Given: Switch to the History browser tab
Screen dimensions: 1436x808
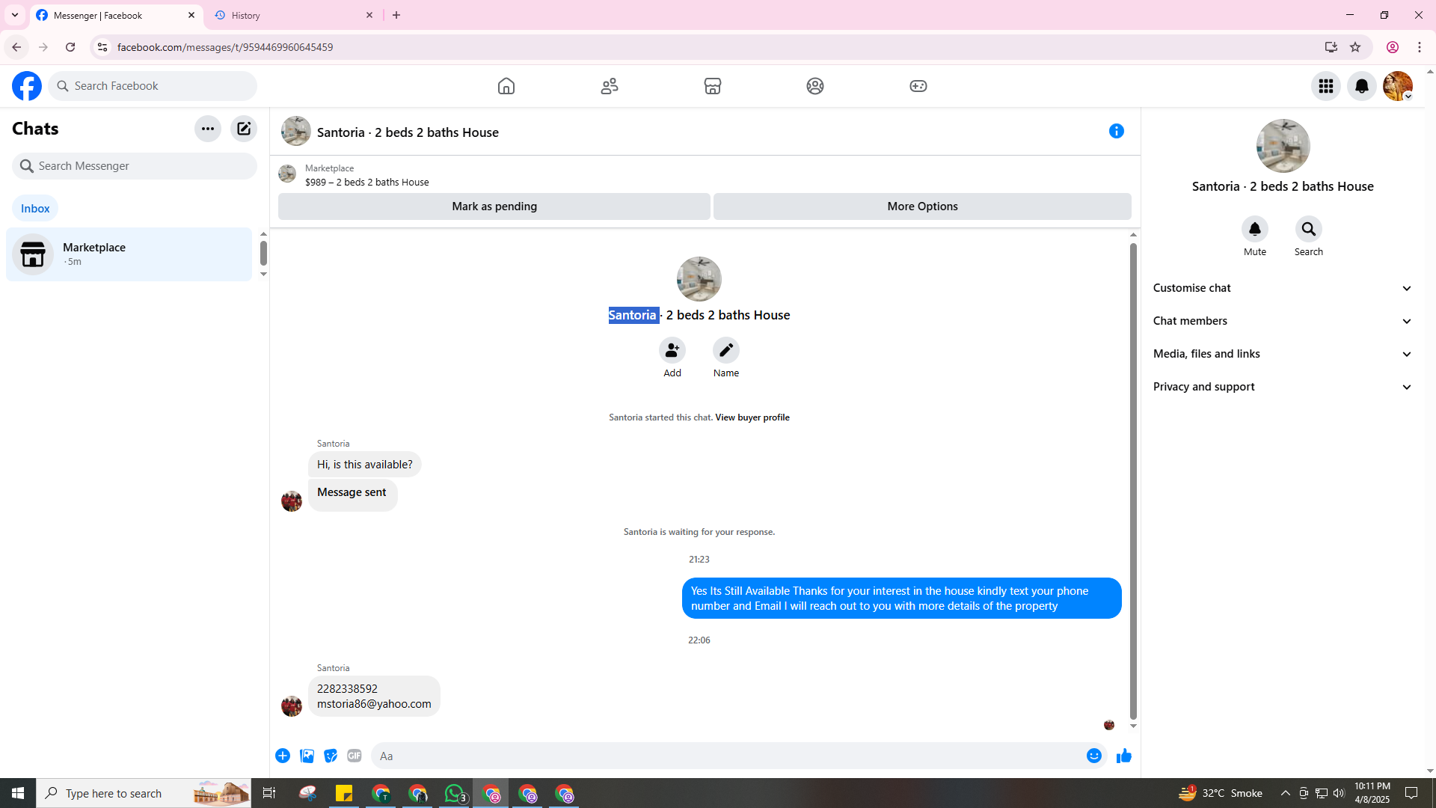Looking at the screenshot, I should point(293,15).
